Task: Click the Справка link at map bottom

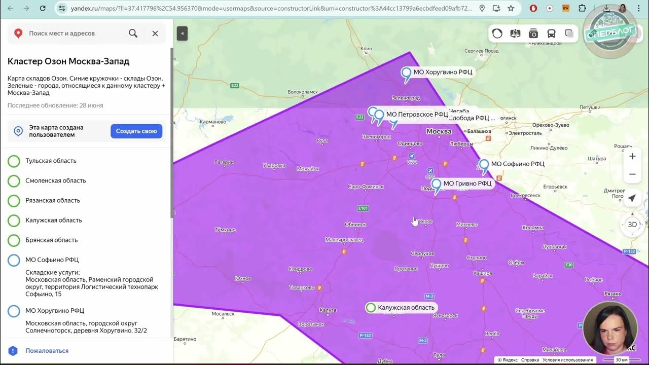Action: [530, 360]
